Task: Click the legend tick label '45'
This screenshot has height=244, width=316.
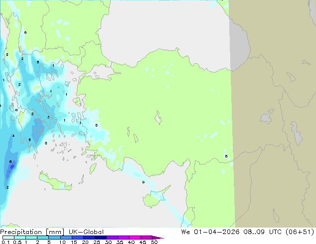Action: pyautogui.click(x=143, y=242)
